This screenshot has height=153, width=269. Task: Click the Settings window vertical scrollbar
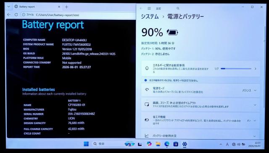(x=264, y=67)
